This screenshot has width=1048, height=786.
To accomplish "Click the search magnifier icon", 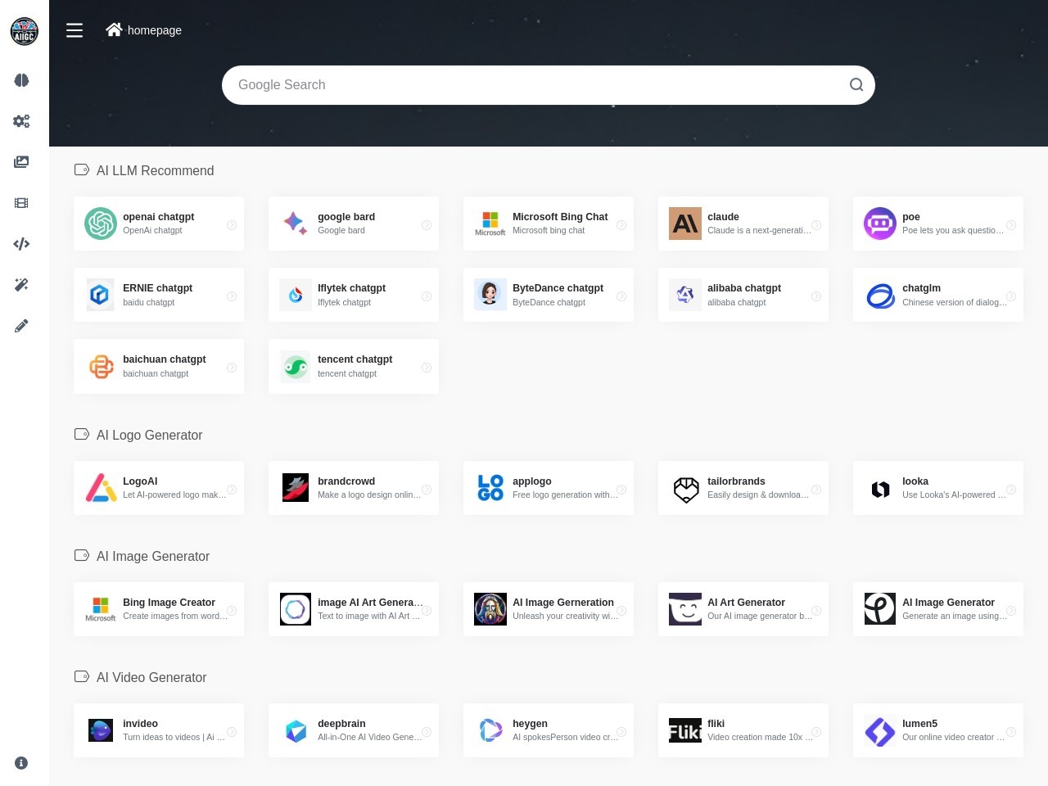I will pos(856,84).
